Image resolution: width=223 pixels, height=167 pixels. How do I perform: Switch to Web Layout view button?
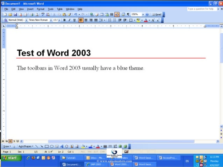click(x=7, y=141)
